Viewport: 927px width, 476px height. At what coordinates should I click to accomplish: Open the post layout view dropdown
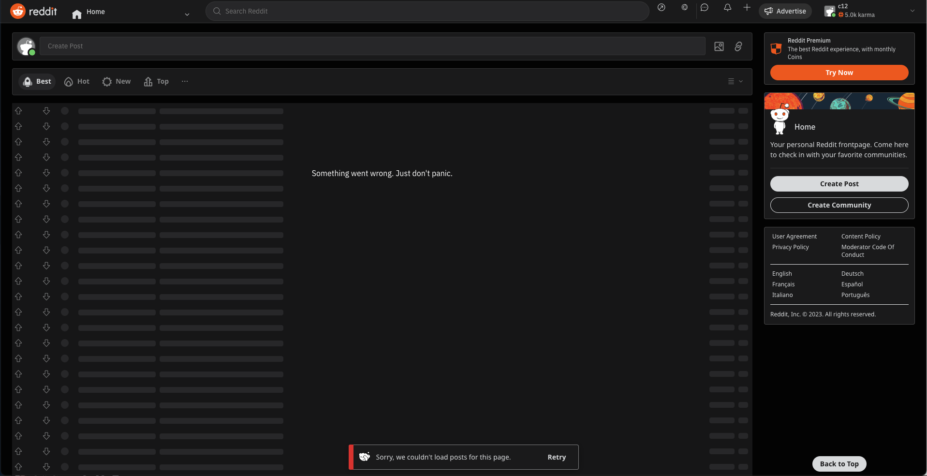(x=735, y=81)
